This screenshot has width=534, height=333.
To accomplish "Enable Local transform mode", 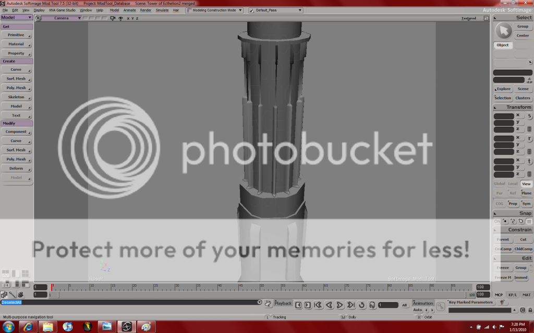I will pyautogui.click(x=513, y=184).
